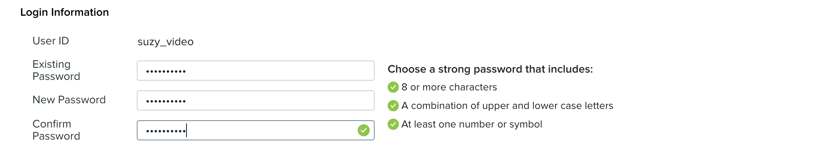Click masked dots in the New Password field

point(166,101)
